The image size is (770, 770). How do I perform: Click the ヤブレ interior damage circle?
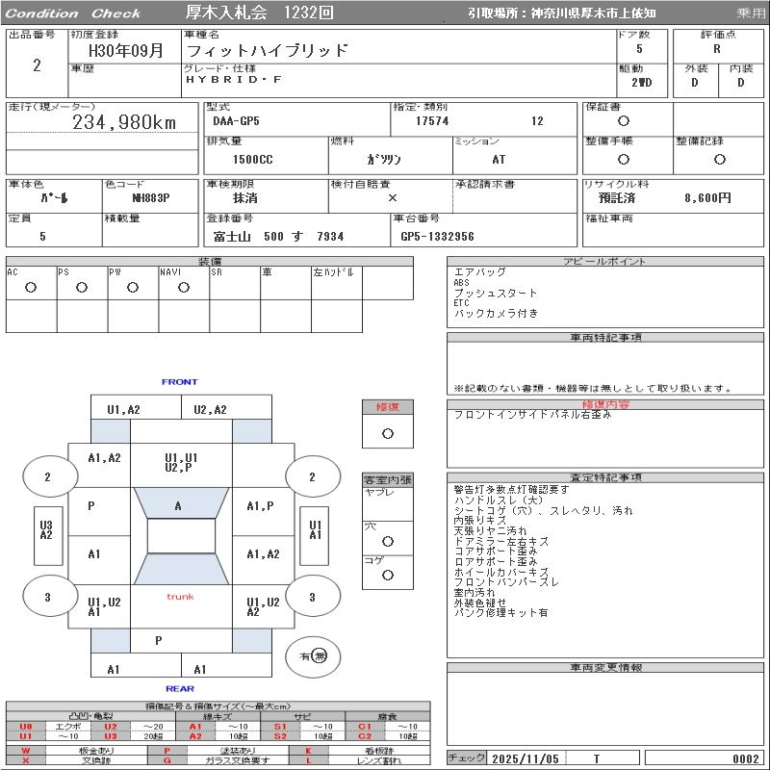[388, 507]
